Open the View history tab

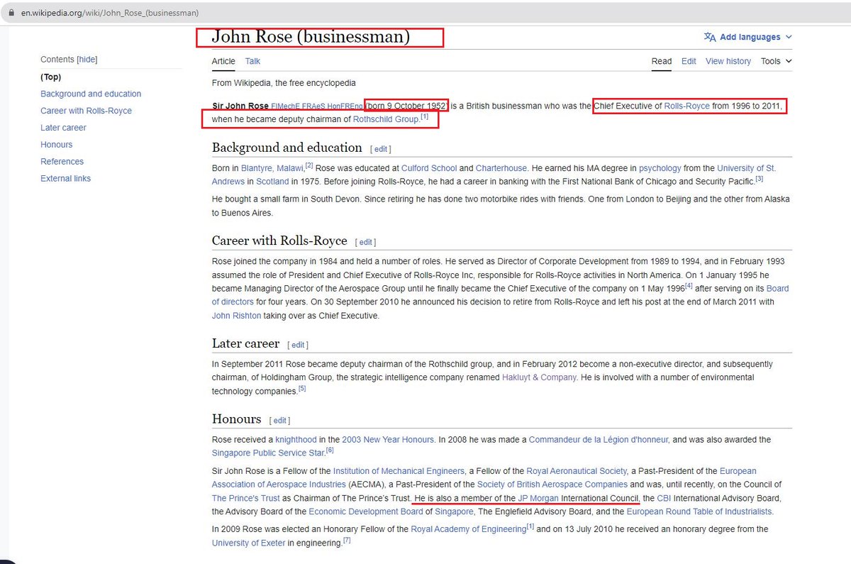coord(728,61)
